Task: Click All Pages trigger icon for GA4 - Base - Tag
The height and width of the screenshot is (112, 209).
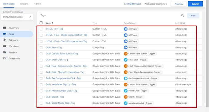Action: [x=126, y=47]
